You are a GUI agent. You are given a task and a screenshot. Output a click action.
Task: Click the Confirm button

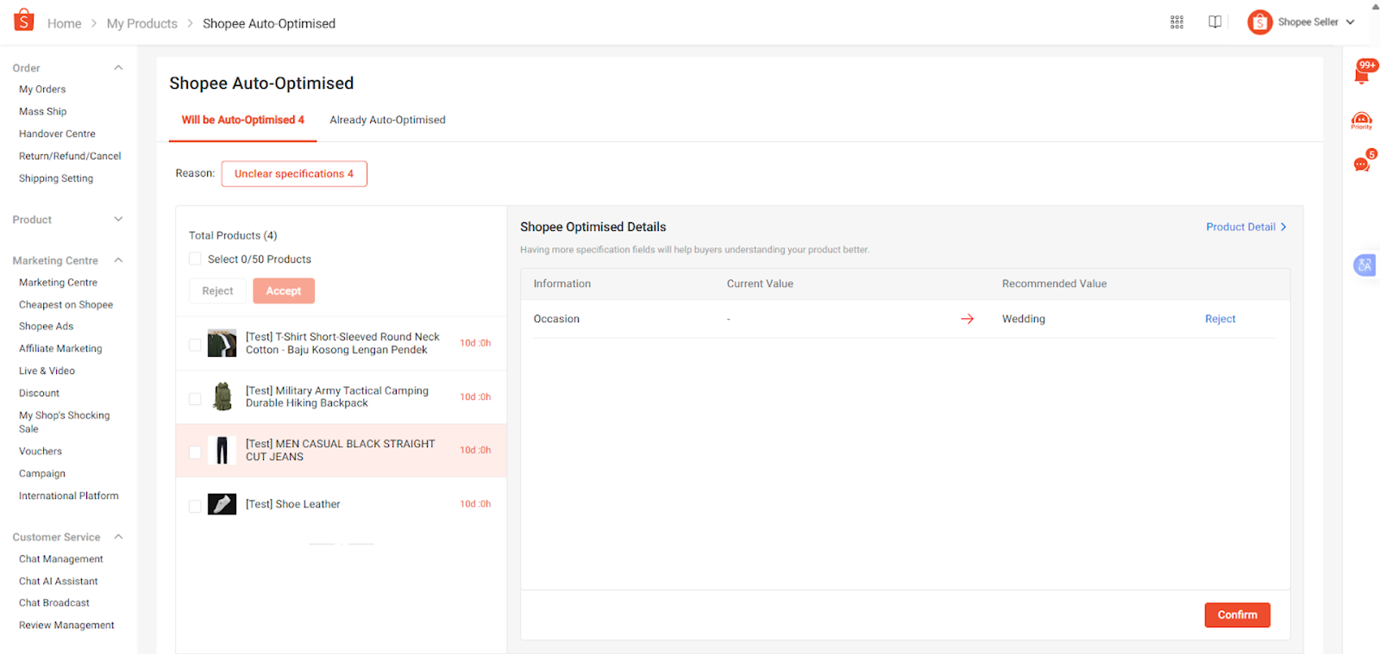pyautogui.click(x=1237, y=614)
